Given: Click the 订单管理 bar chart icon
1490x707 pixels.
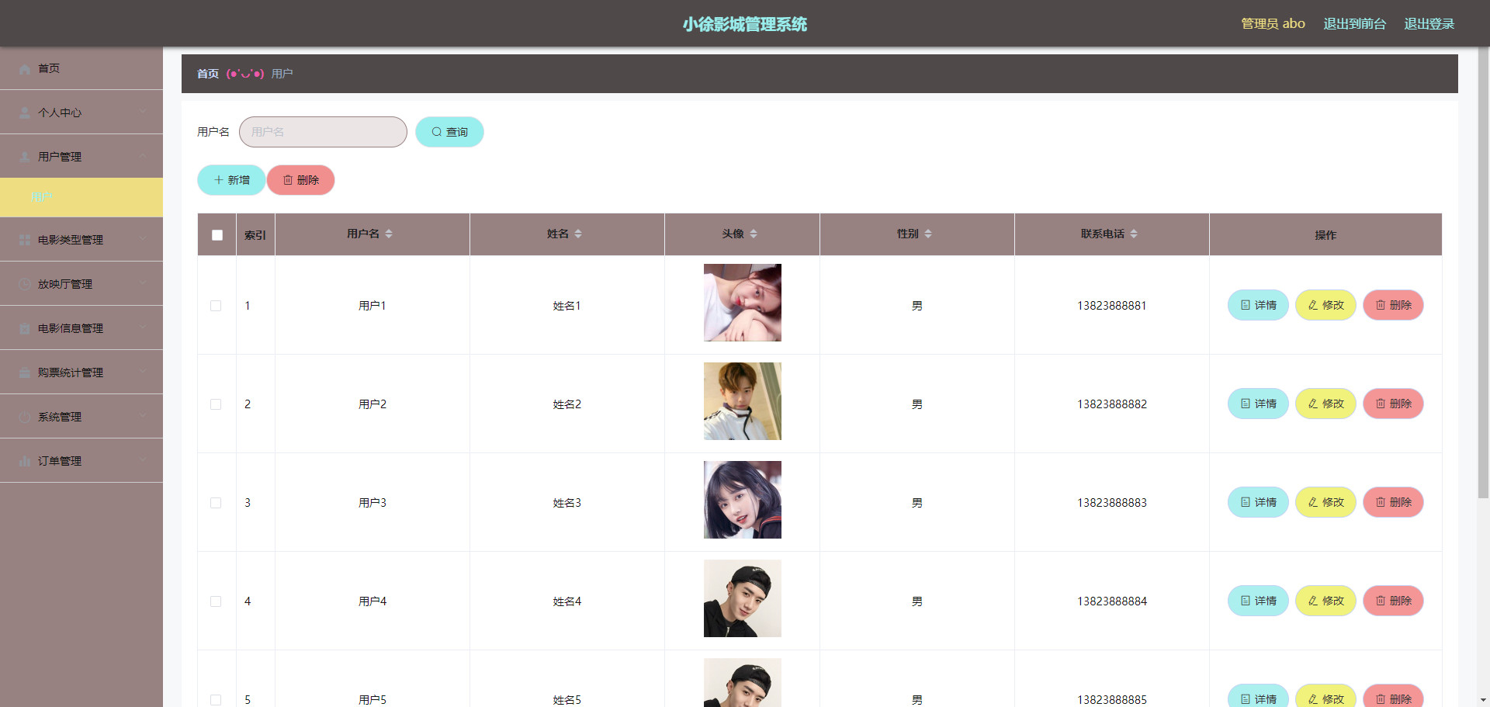Looking at the screenshot, I should [25, 462].
